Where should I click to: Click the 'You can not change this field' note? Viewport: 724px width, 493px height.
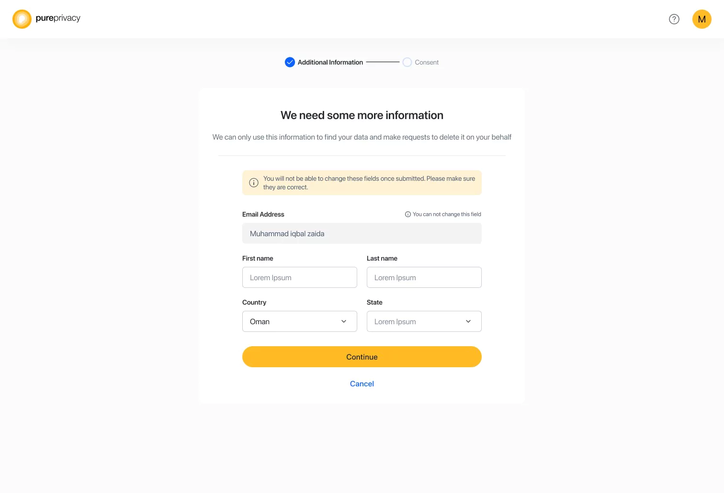point(447,214)
